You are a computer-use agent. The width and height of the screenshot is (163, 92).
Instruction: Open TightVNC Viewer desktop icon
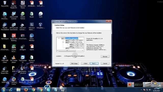(x=23, y=5)
